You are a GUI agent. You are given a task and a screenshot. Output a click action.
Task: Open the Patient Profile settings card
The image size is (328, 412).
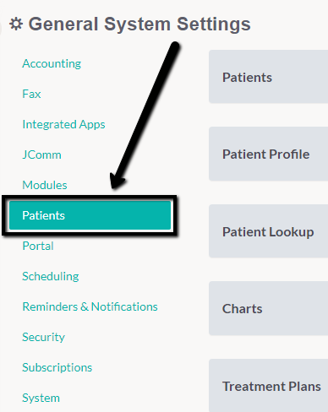268,154
